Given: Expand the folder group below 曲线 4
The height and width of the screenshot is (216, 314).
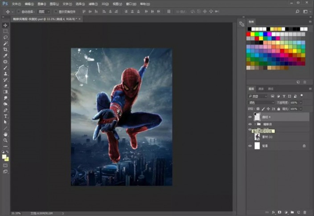Looking at the screenshot, I should (x=254, y=125).
